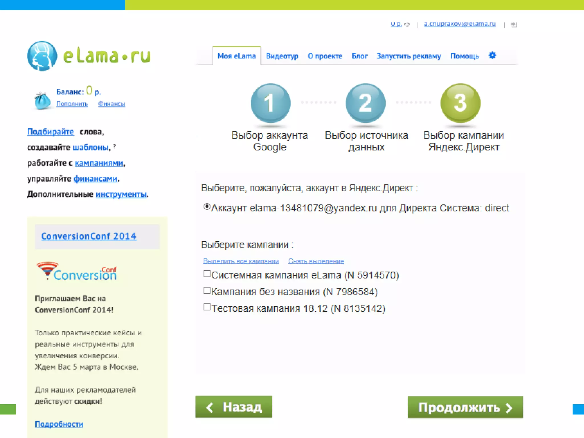Screen dimensions: 584x438
Task: Open the Моя eLama tab
Action: pyautogui.click(x=236, y=56)
